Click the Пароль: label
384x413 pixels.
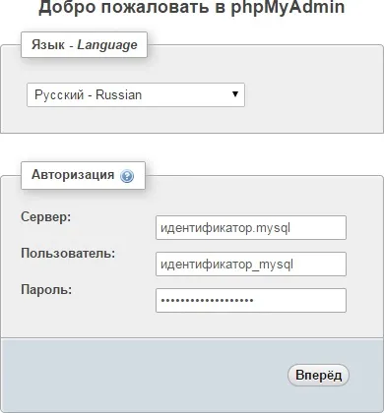(46, 290)
